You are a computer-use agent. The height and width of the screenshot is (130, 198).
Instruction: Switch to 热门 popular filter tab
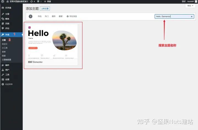point(47,16)
